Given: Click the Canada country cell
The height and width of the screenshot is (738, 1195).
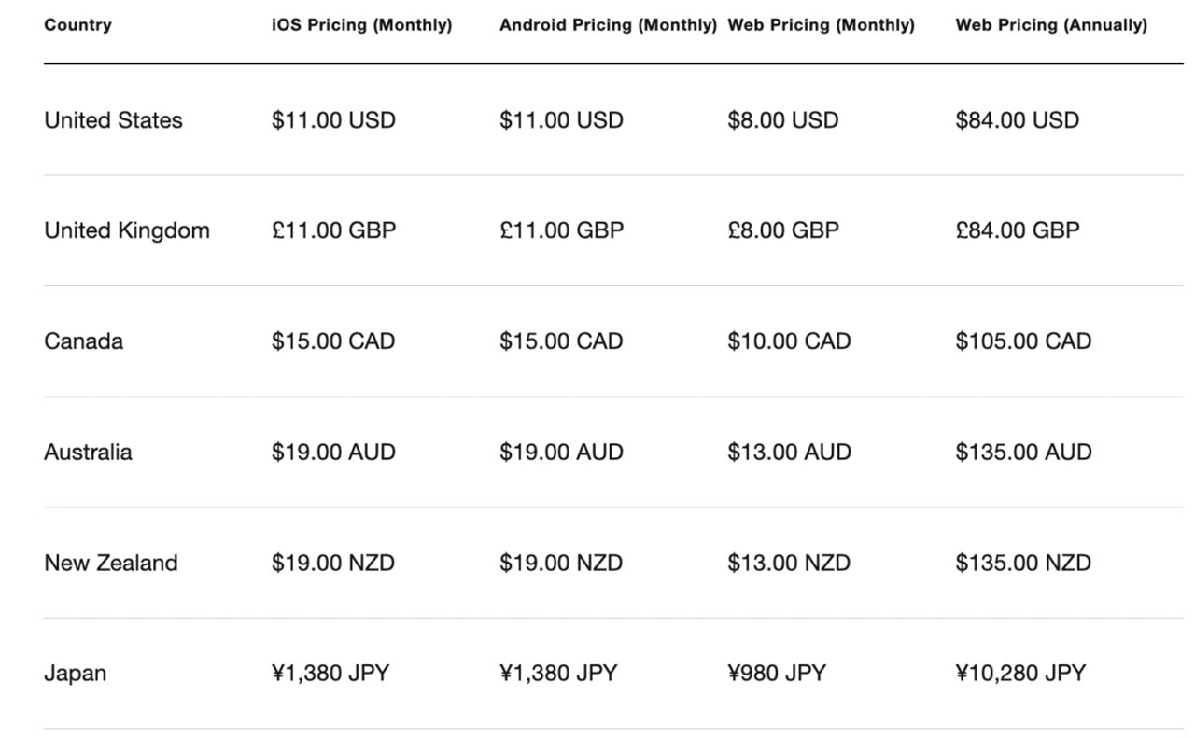Looking at the screenshot, I should pos(83,341).
